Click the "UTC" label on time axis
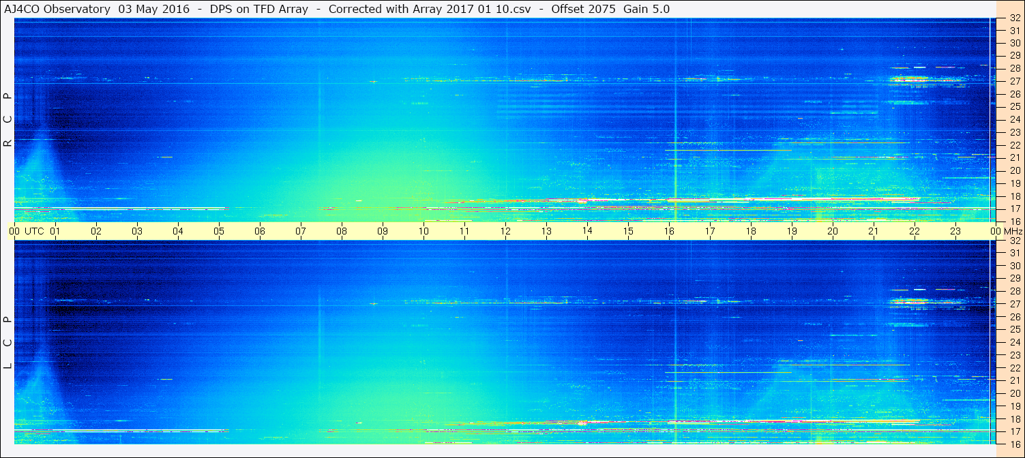 tap(34, 231)
